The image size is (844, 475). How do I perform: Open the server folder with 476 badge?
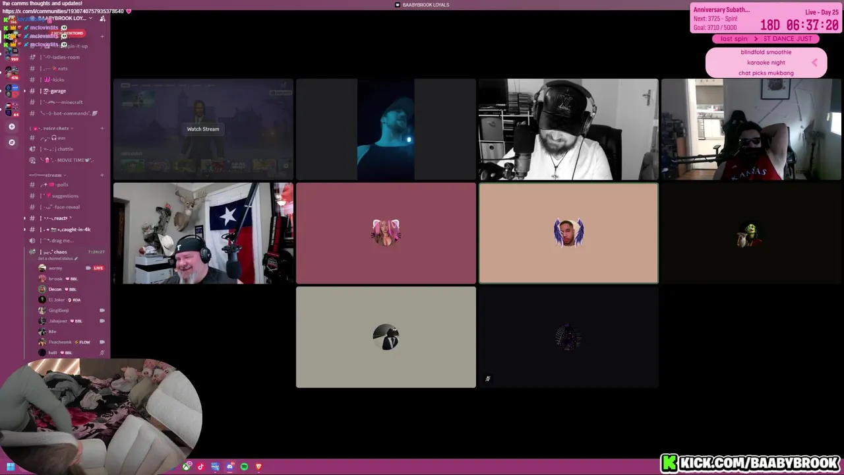(x=11, y=72)
